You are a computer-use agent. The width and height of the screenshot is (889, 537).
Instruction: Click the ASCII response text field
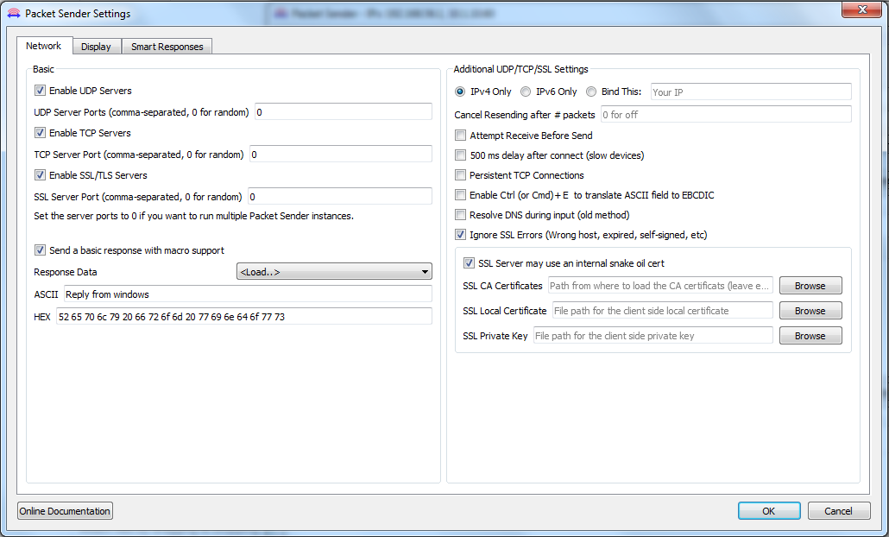coord(246,294)
